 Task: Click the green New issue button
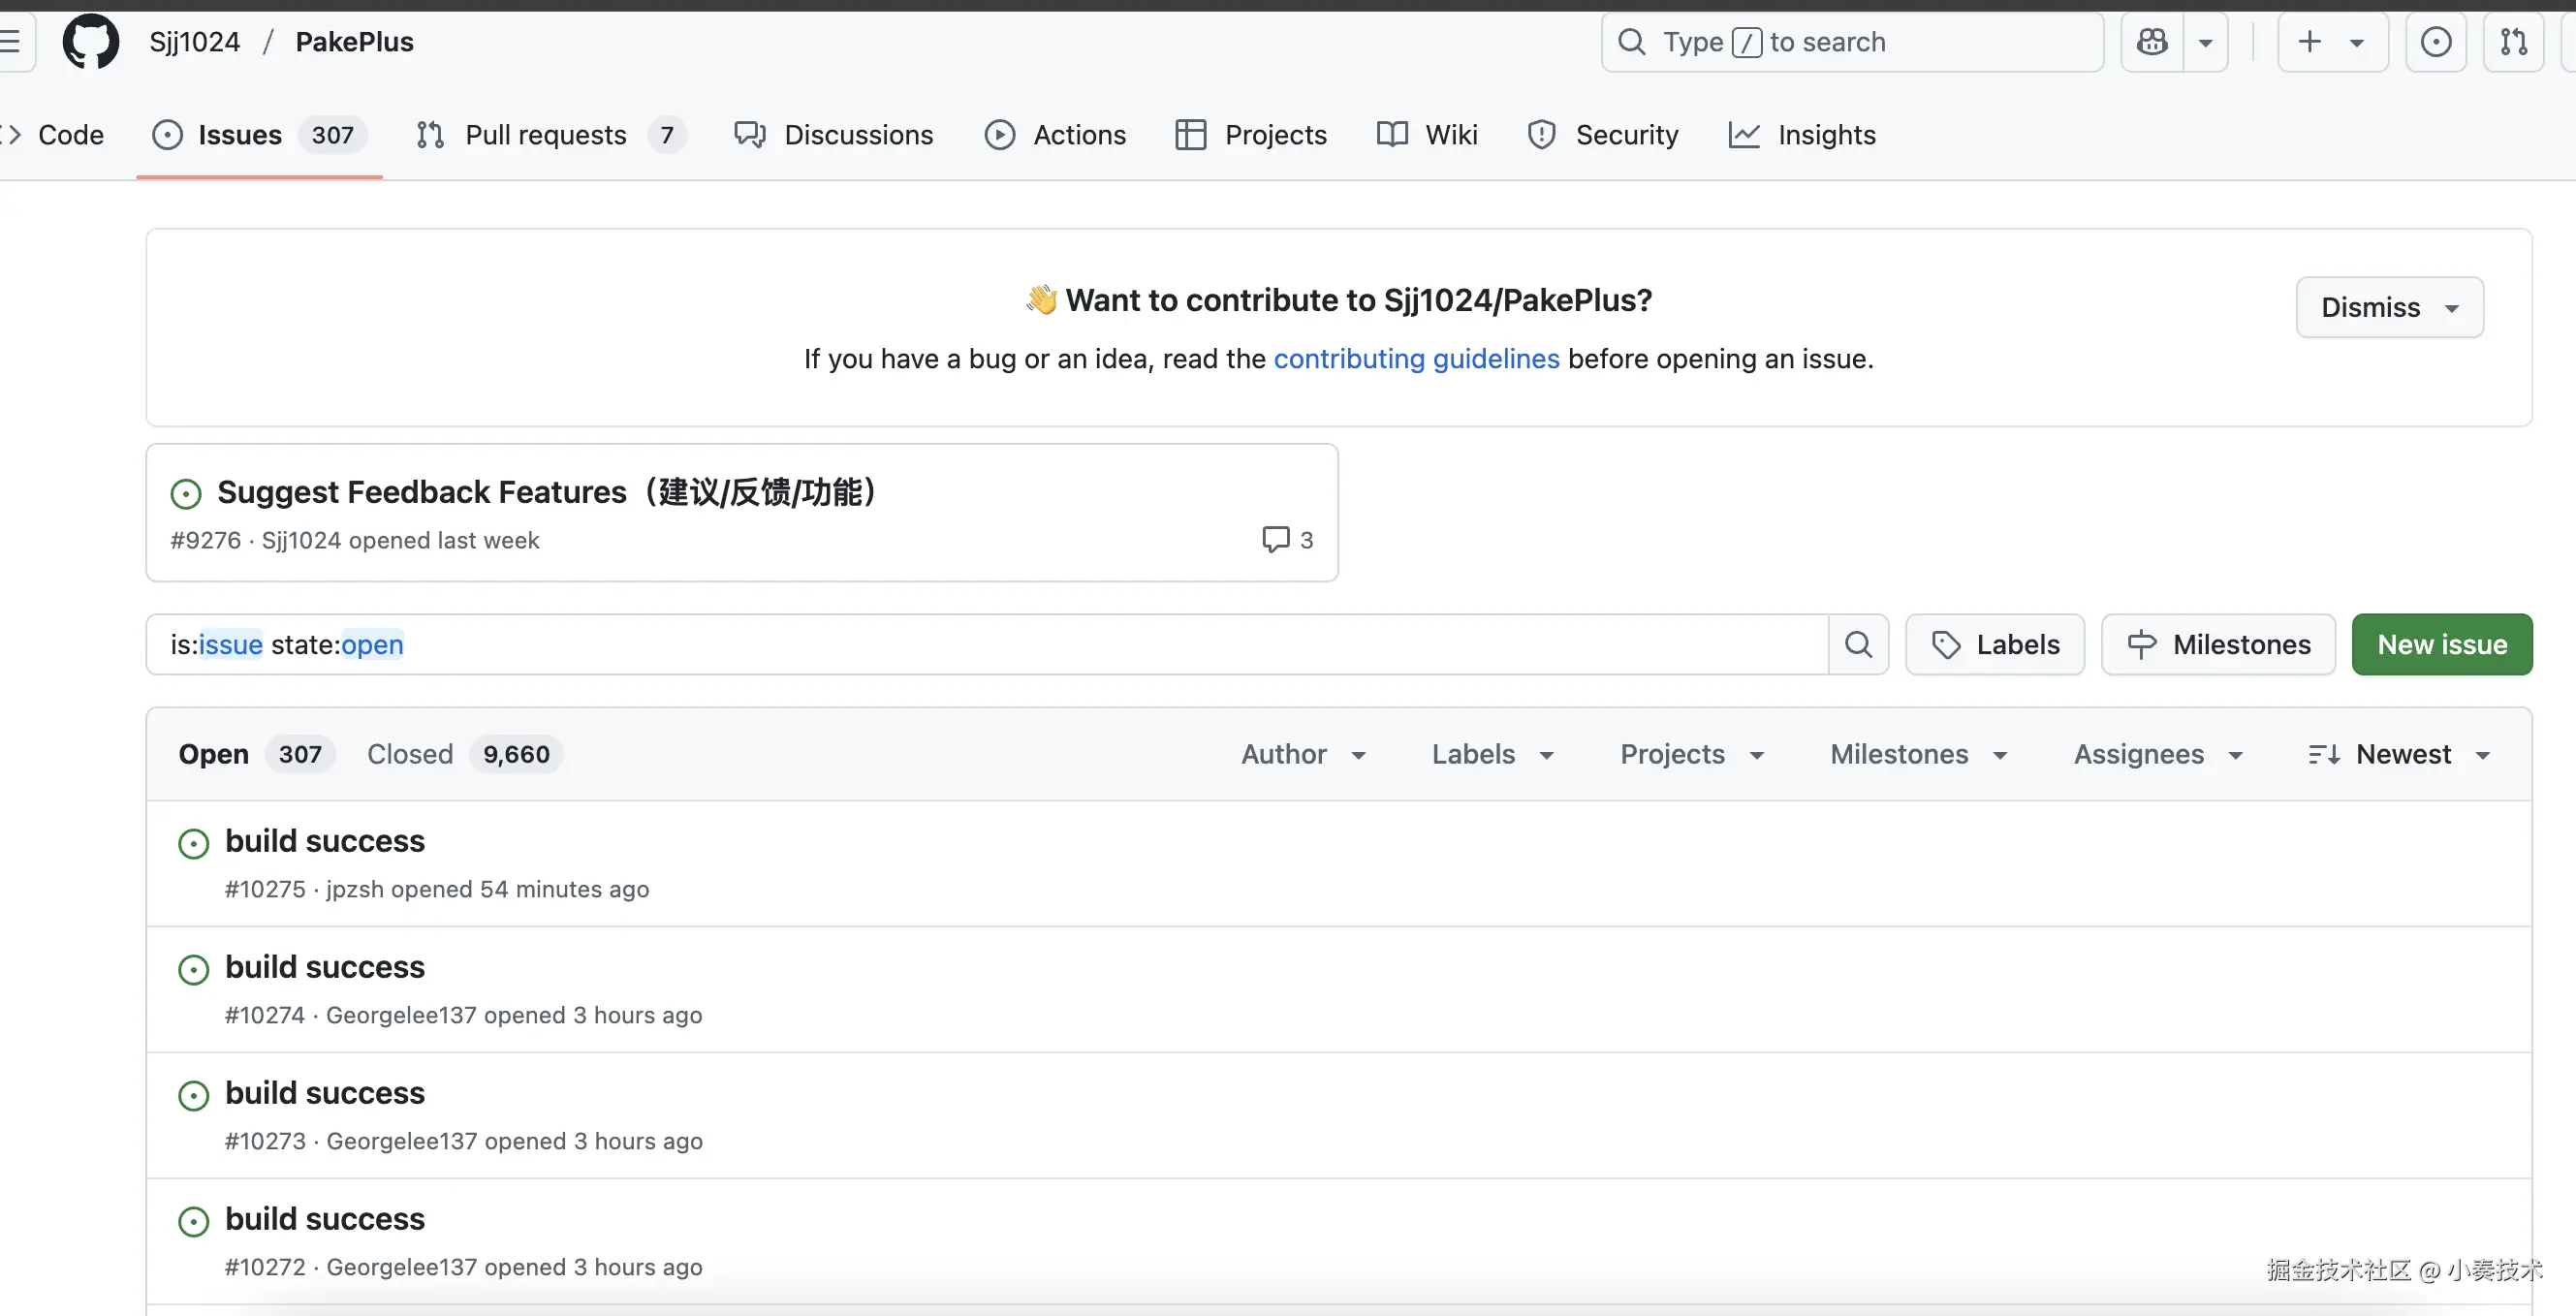coord(2441,645)
